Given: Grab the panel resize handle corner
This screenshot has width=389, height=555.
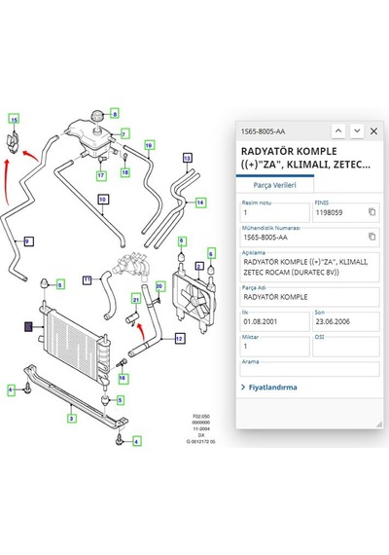Looking at the screenshot, I should (379, 425).
